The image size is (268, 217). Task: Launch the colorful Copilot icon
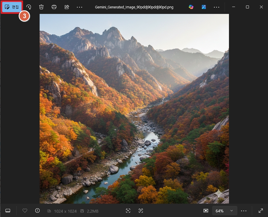click(191, 7)
